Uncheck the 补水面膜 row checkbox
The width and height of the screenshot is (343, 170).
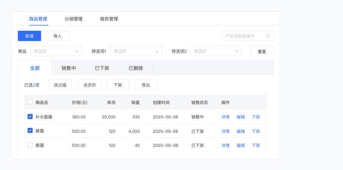(x=30, y=117)
